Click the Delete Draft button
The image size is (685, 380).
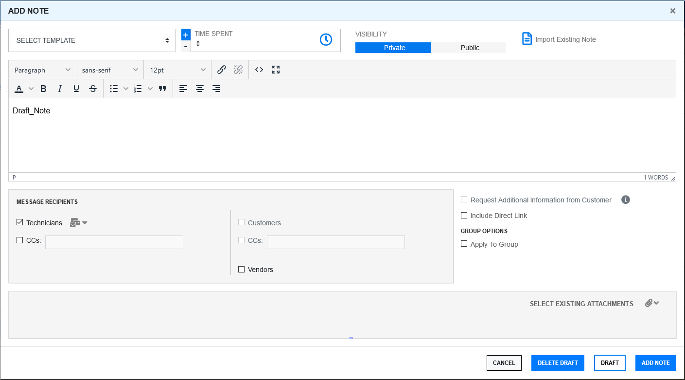point(558,363)
